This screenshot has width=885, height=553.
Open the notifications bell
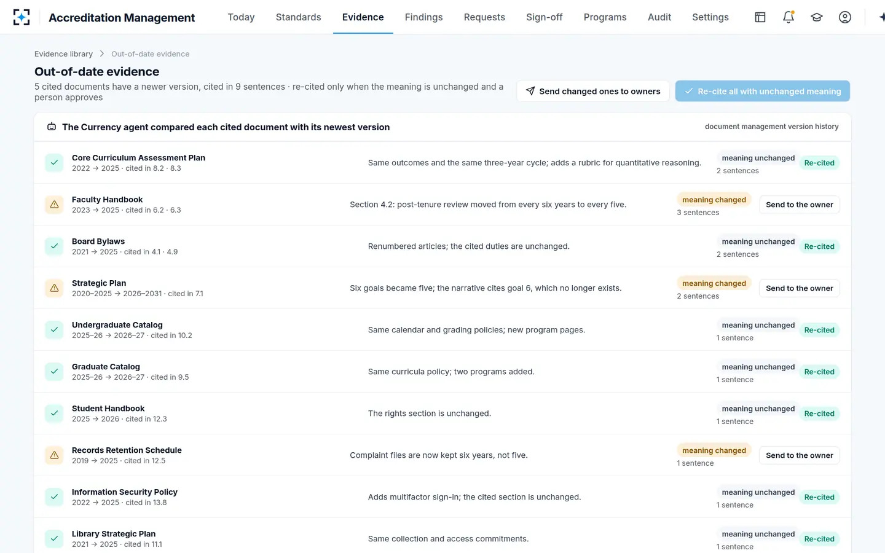(x=789, y=17)
